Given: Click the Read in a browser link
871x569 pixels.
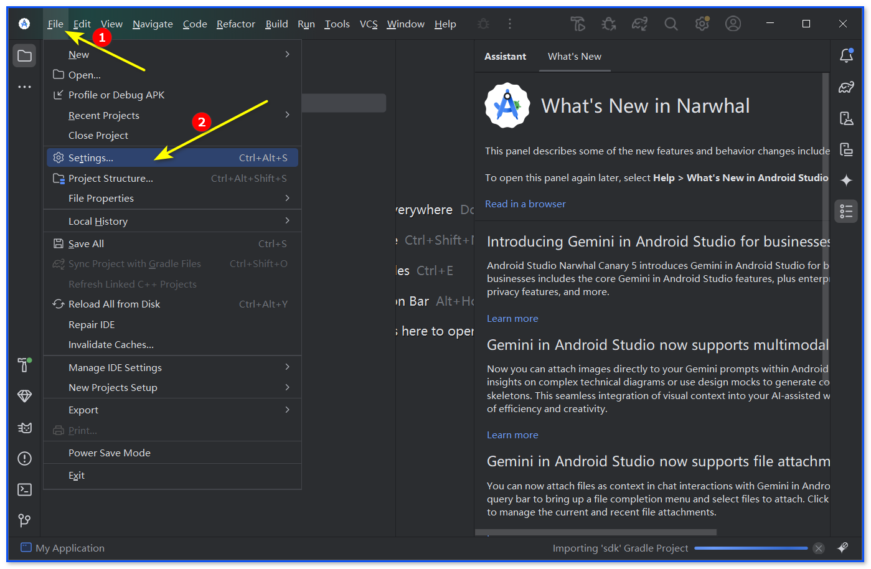Looking at the screenshot, I should [x=525, y=204].
